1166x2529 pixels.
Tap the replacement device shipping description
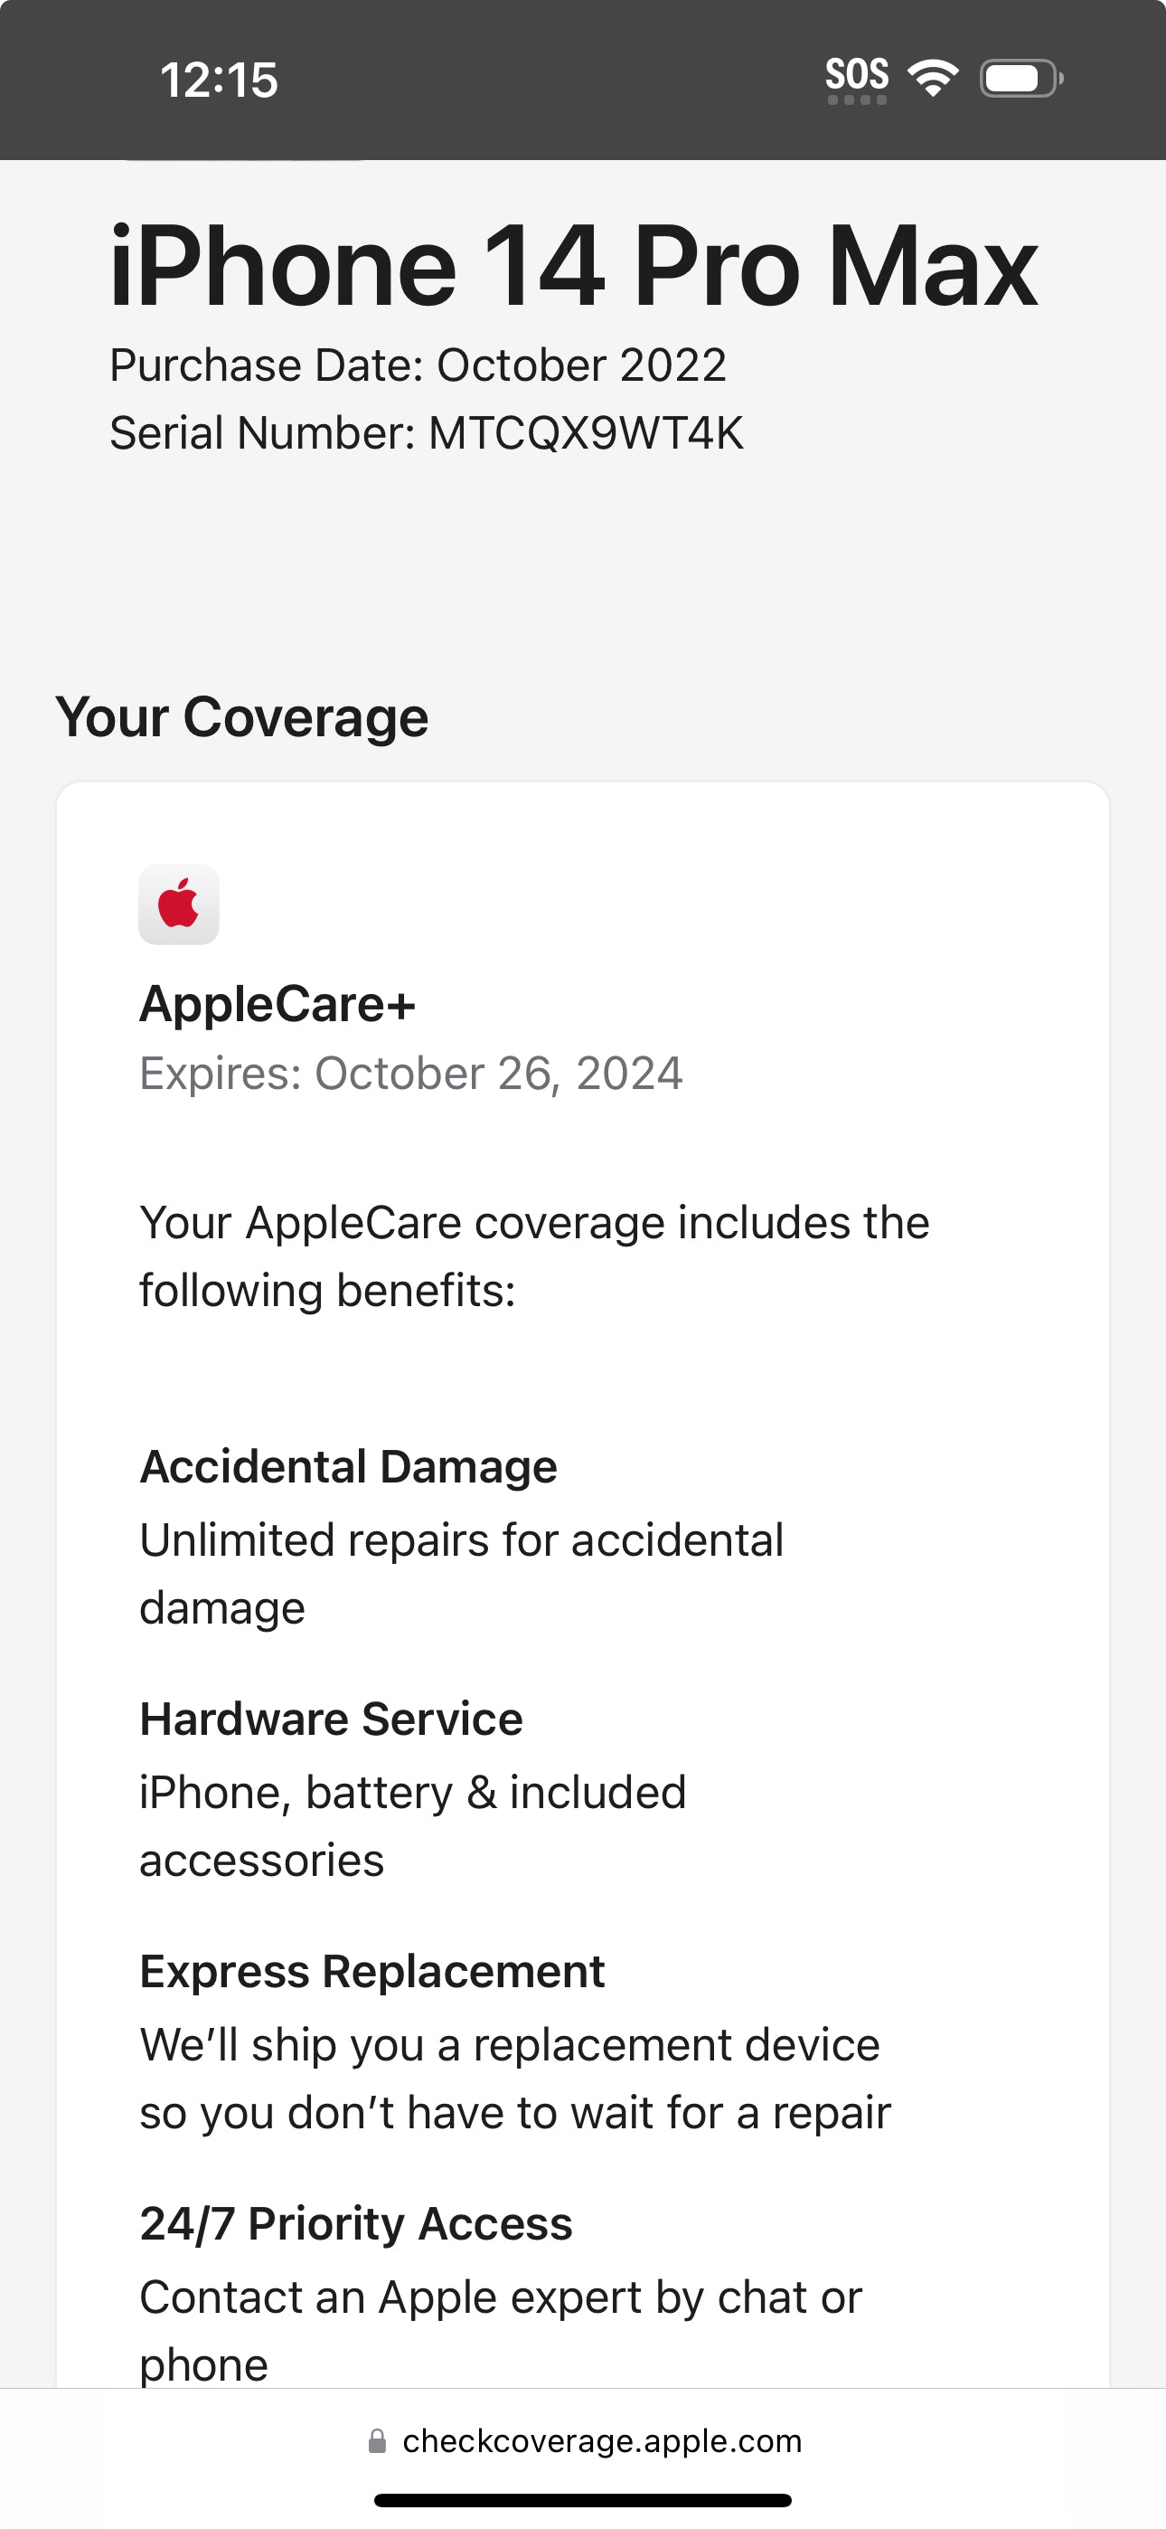(514, 2079)
